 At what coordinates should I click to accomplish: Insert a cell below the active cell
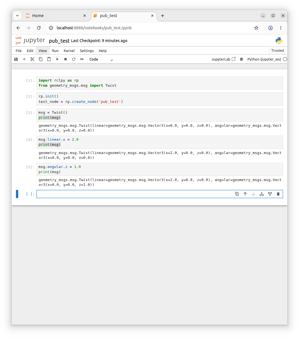coord(270,194)
